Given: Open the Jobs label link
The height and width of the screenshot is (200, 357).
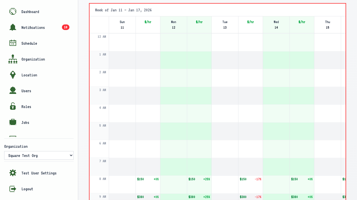Looking at the screenshot, I should (25, 122).
